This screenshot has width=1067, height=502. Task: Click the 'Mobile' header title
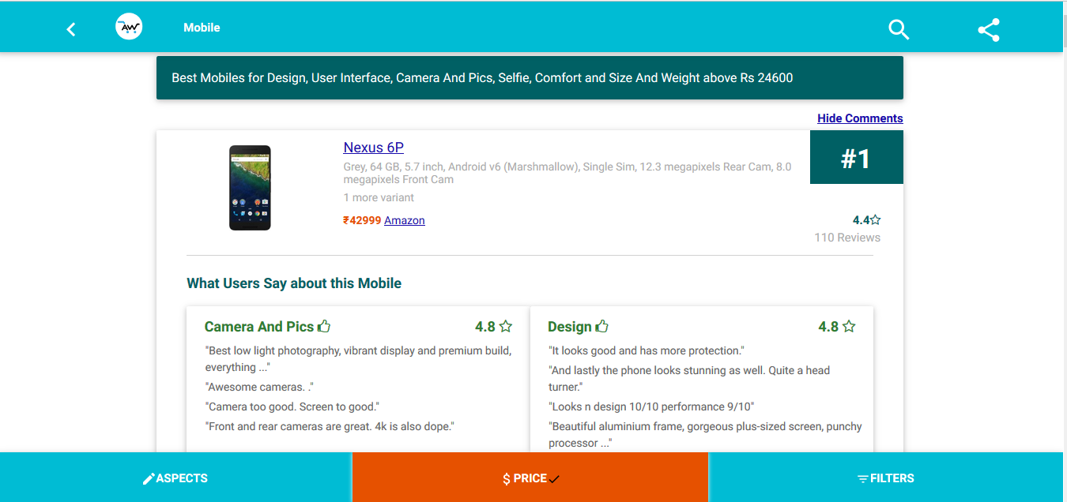click(202, 28)
